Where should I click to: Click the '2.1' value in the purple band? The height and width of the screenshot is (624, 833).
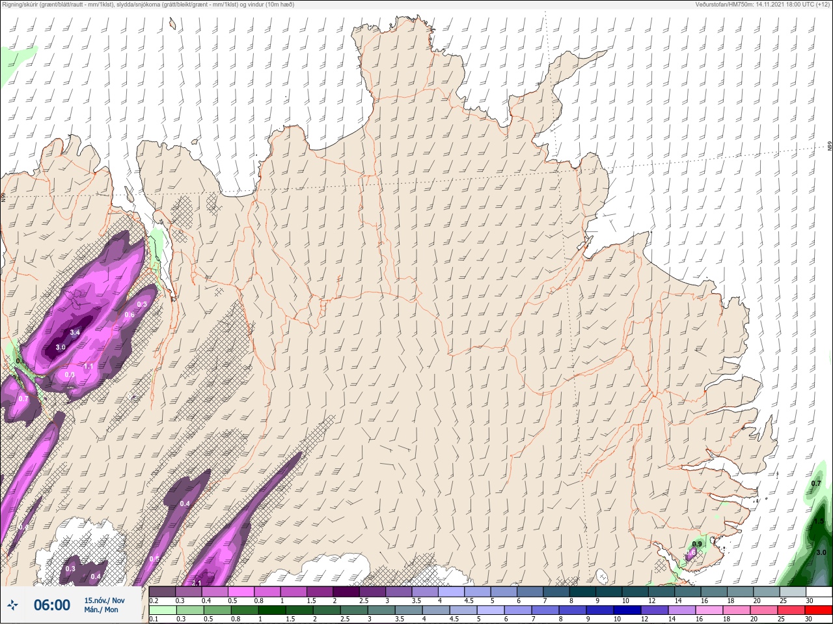click(x=197, y=583)
